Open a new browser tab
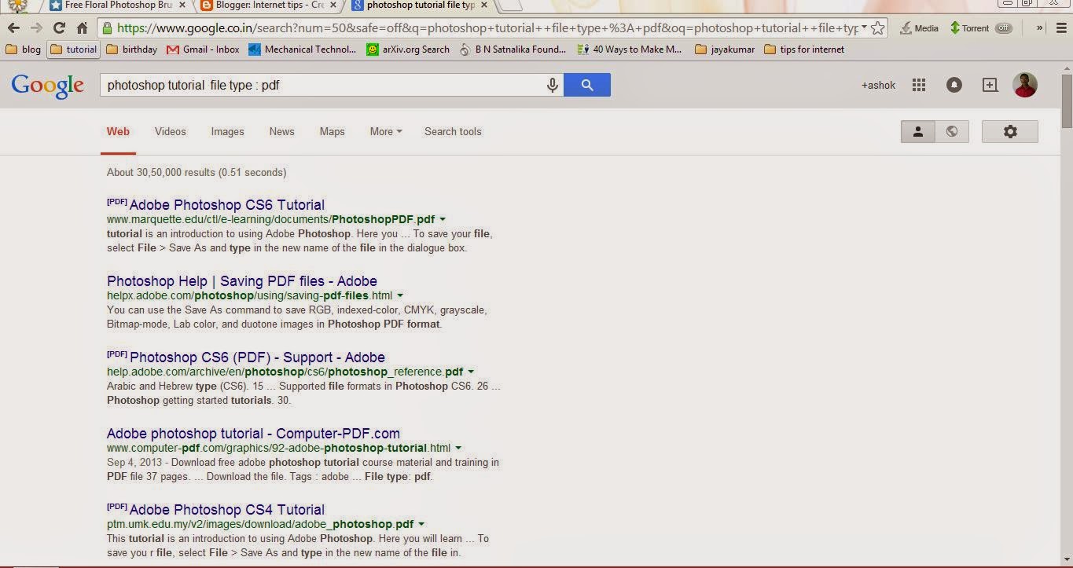The width and height of the screenshot is (1073, 568). click(x=510, y=5)
